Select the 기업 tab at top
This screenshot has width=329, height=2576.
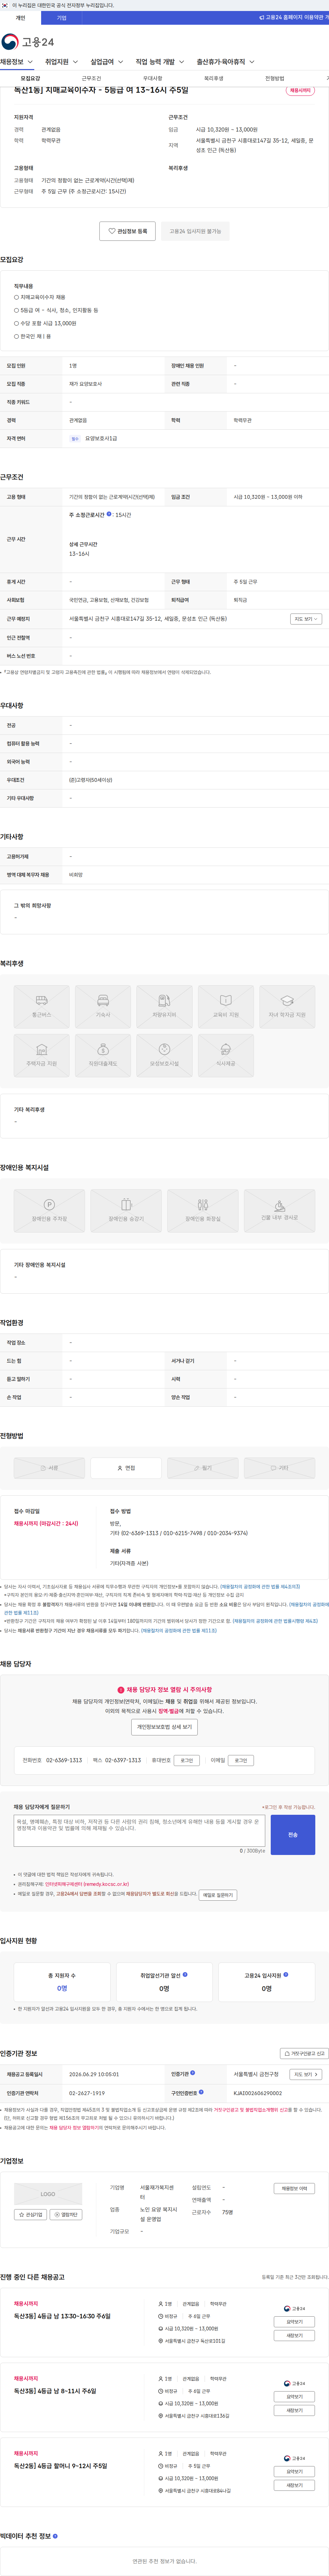[62, 18]
